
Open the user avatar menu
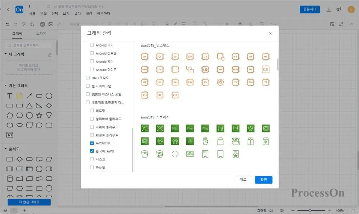pos(351,10)
